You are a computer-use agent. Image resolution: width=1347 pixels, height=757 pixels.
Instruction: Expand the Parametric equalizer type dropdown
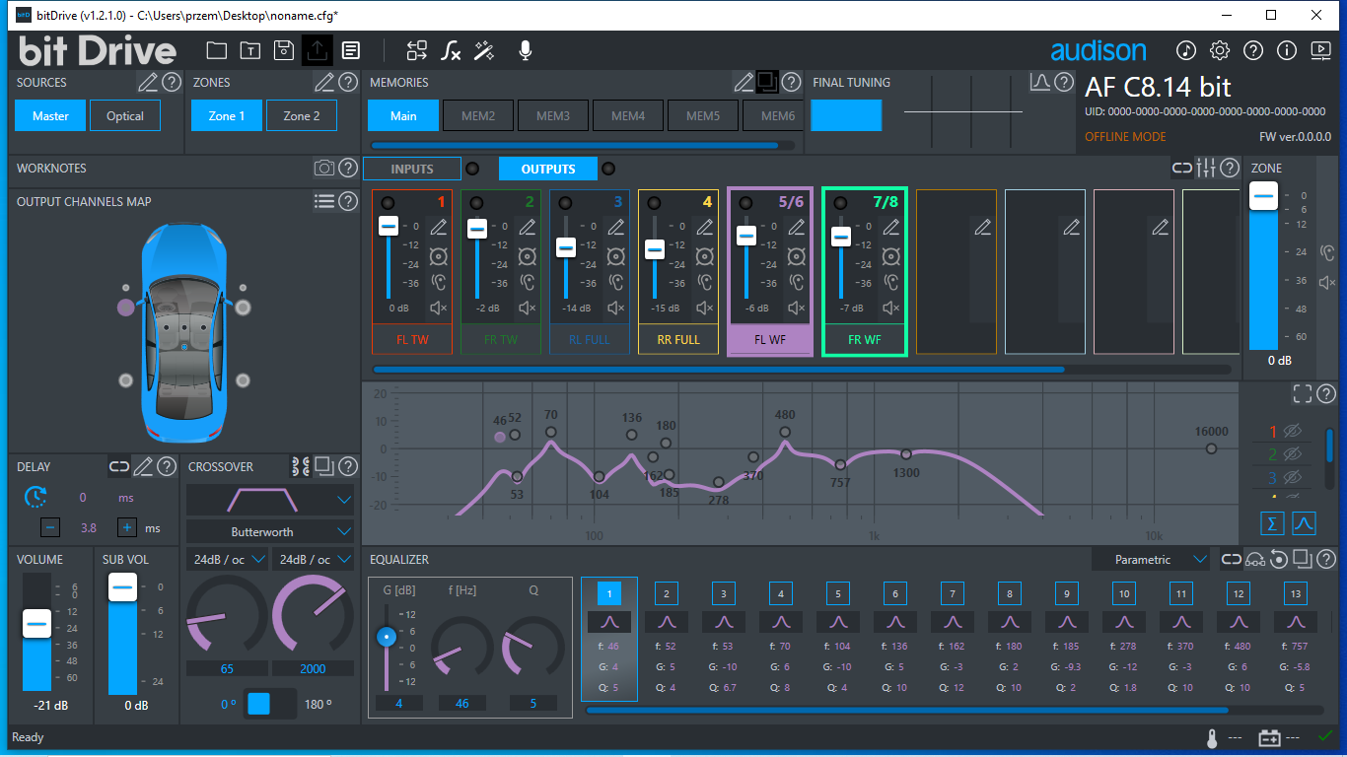click(x=1150, y=560)
